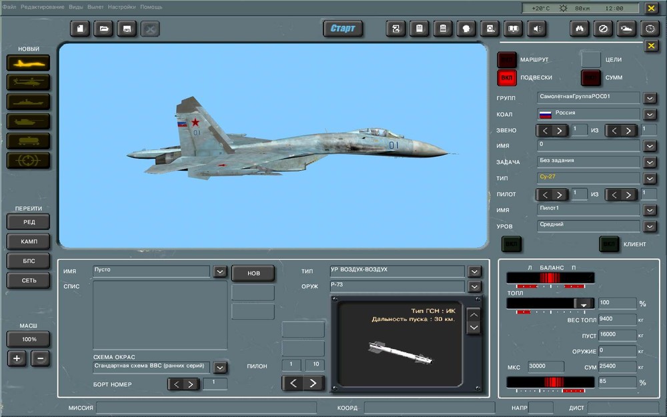Open the Настройки menu
Screen dimensions: 667x417
[121, 7]
